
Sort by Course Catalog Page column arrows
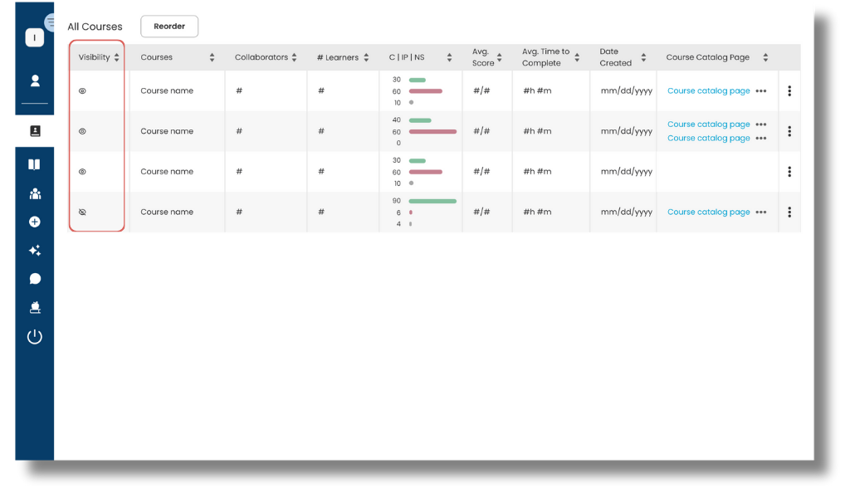(765, 57)
